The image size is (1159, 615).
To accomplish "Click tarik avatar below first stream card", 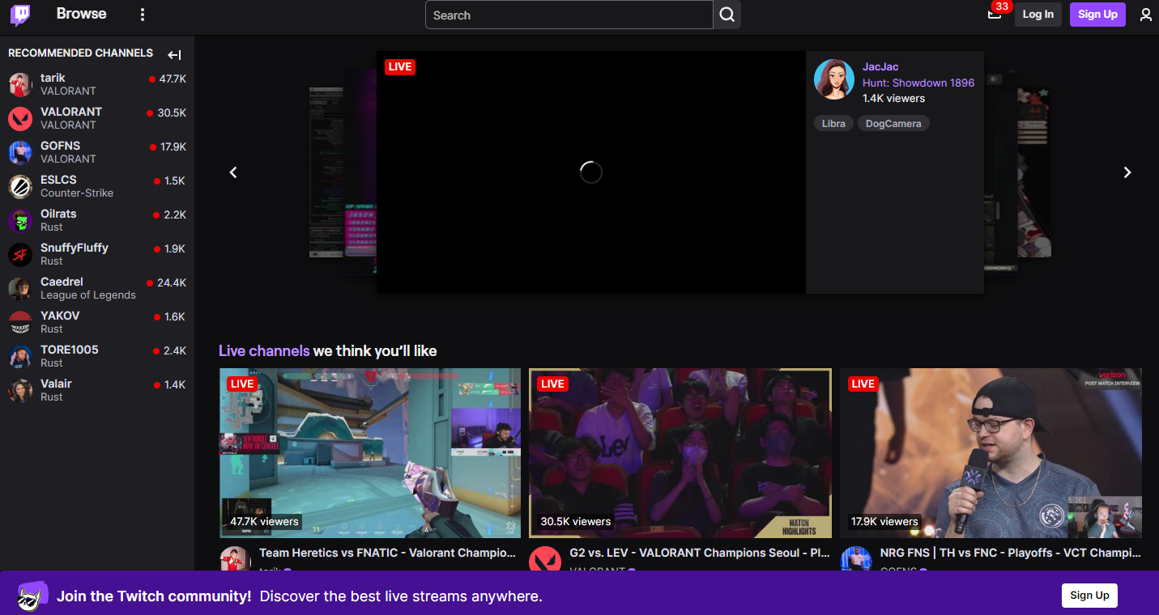I will (x=235, y=560).
